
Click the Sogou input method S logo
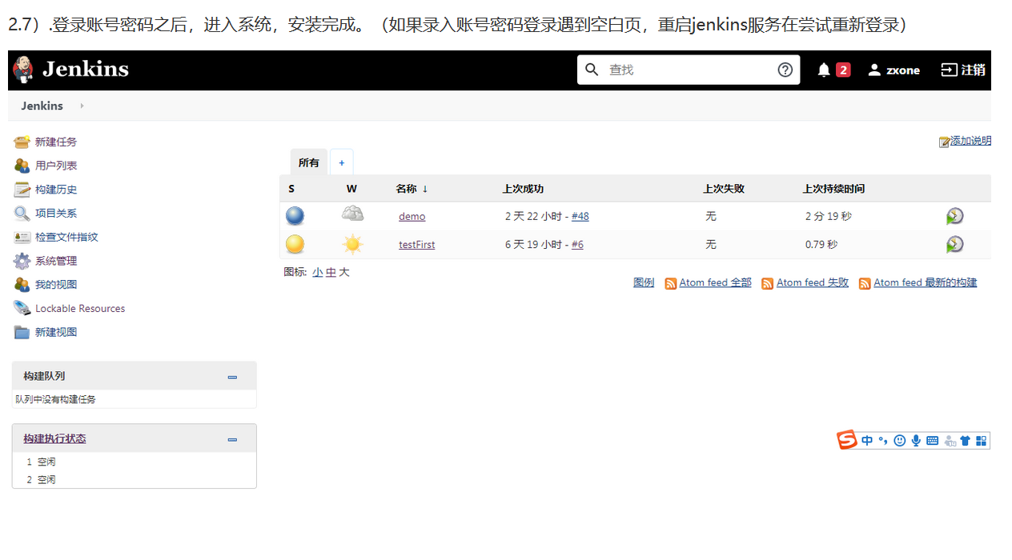coord(847,440)
